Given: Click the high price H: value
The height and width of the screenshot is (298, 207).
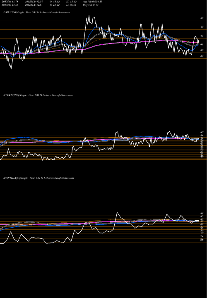Looking at the screenshot, I should 72,2.
